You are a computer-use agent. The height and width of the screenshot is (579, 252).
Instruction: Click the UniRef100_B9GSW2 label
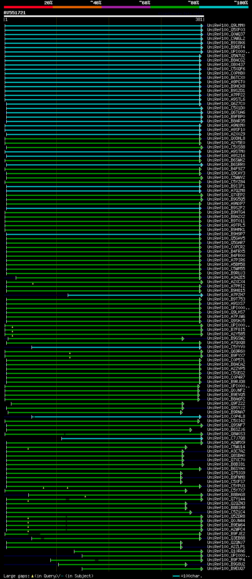tap(226, 338)
